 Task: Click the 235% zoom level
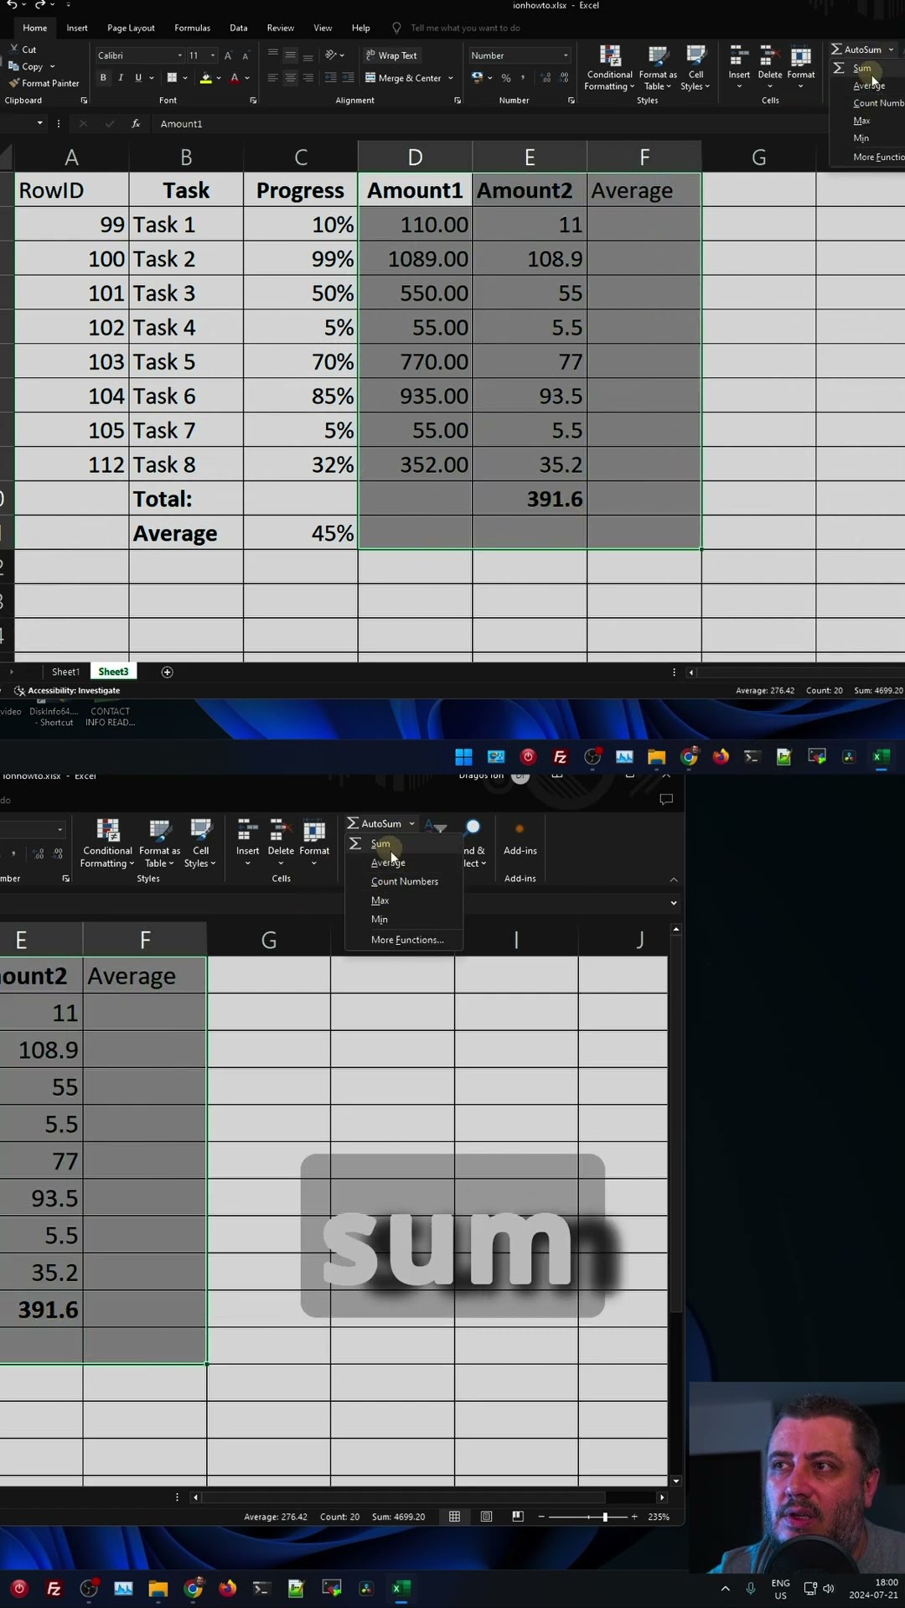pyautogui.click(x=659, y=1517)
